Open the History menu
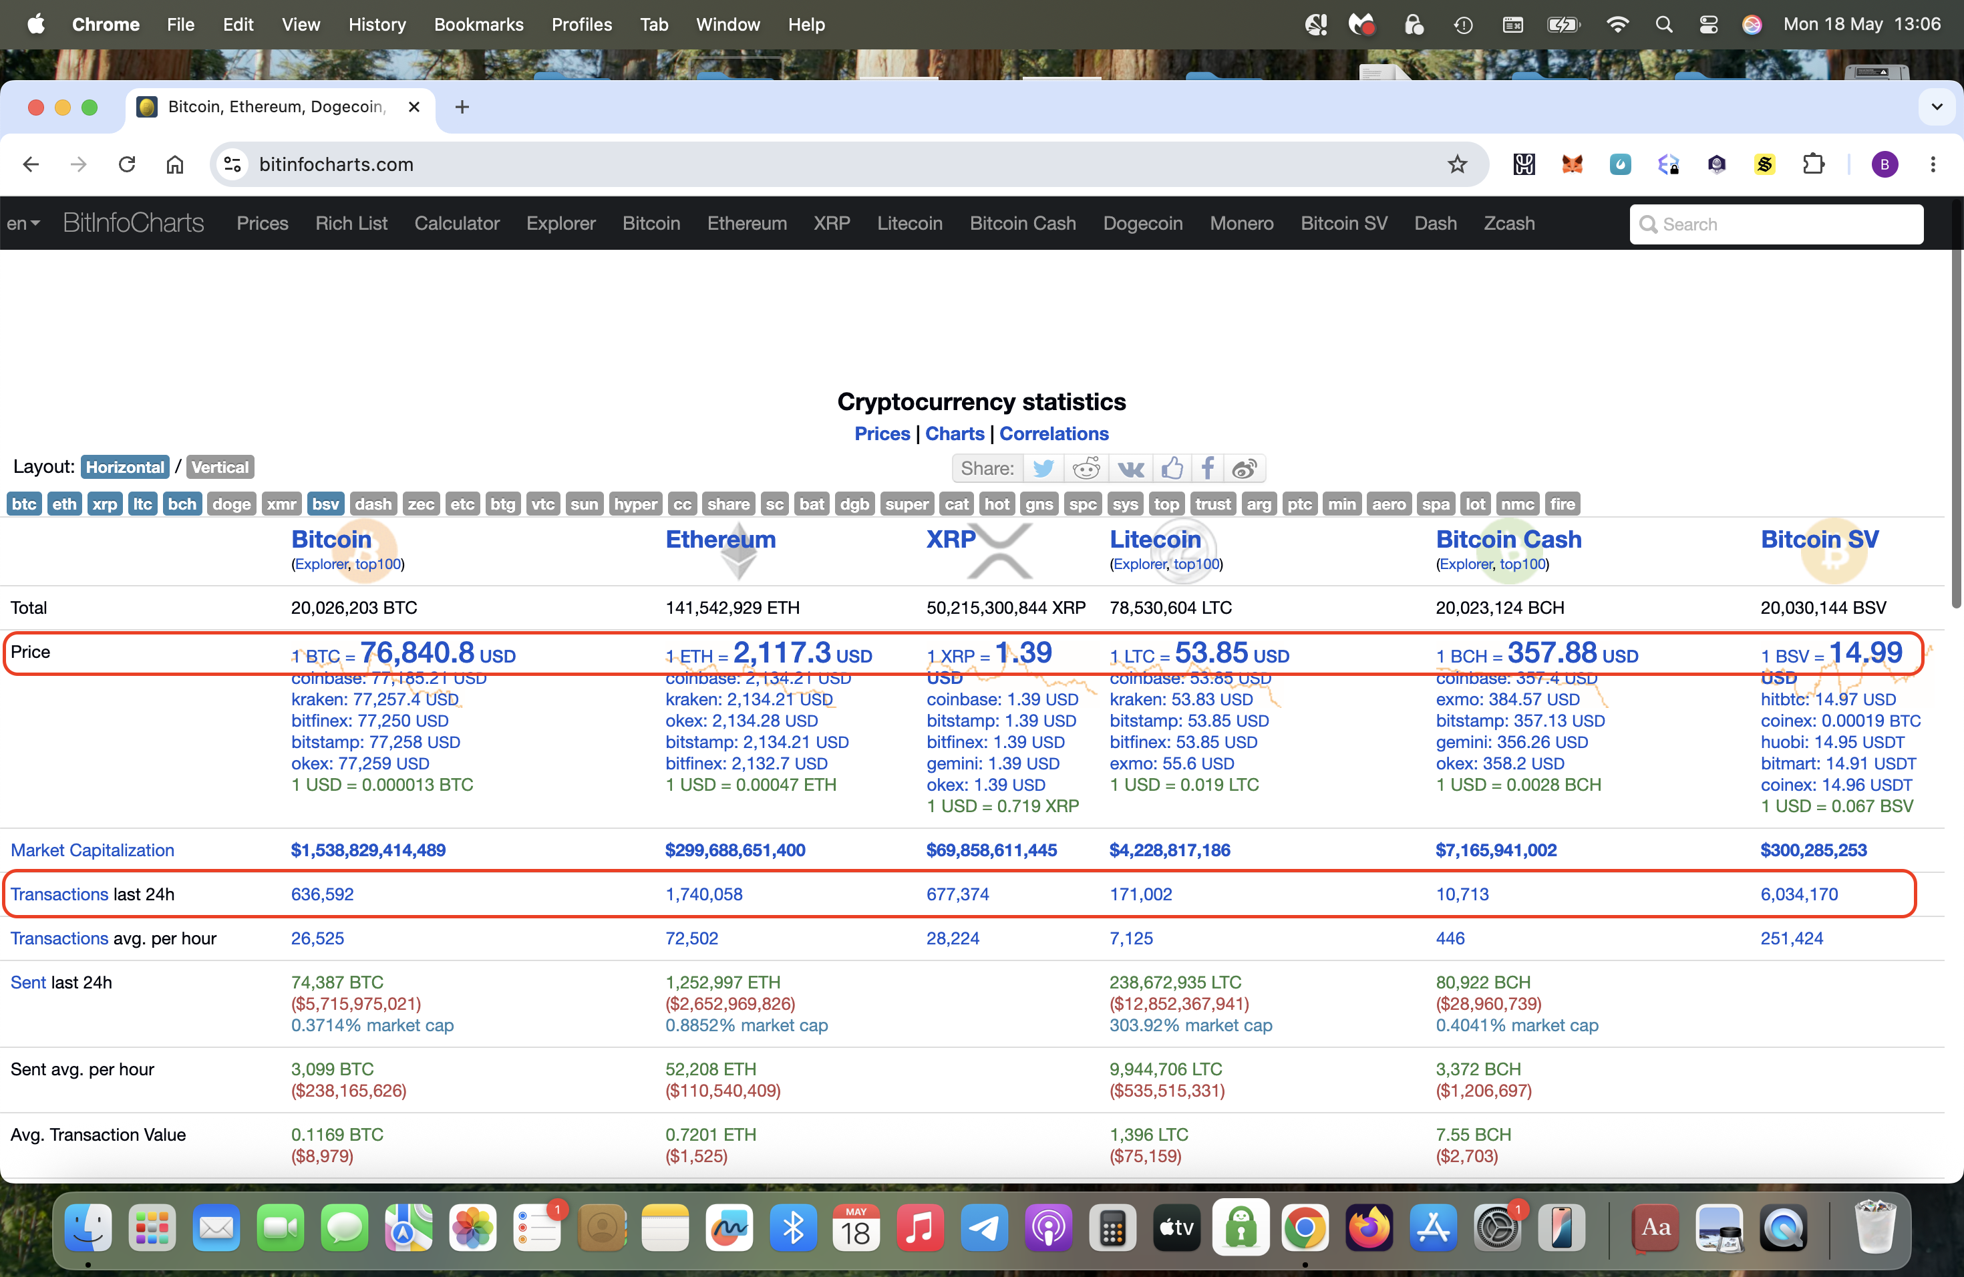Screen dimensions: 1964x1277 click(377, 25)
